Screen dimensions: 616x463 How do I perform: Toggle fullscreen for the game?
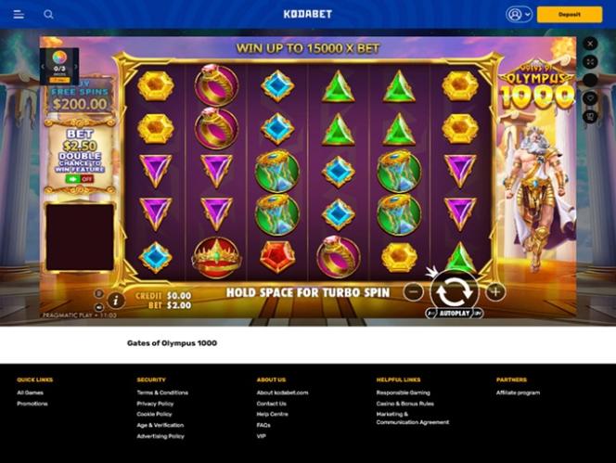coord(590,62)
